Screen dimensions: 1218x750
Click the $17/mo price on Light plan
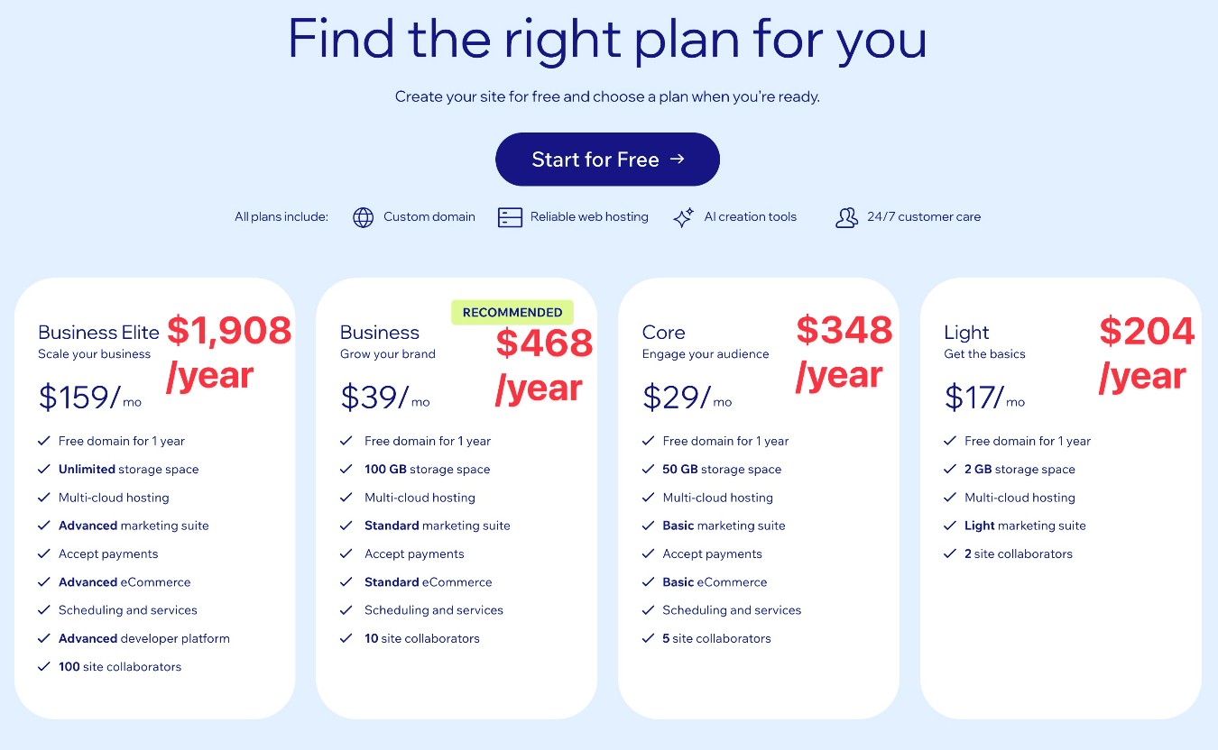click(982, 397)
